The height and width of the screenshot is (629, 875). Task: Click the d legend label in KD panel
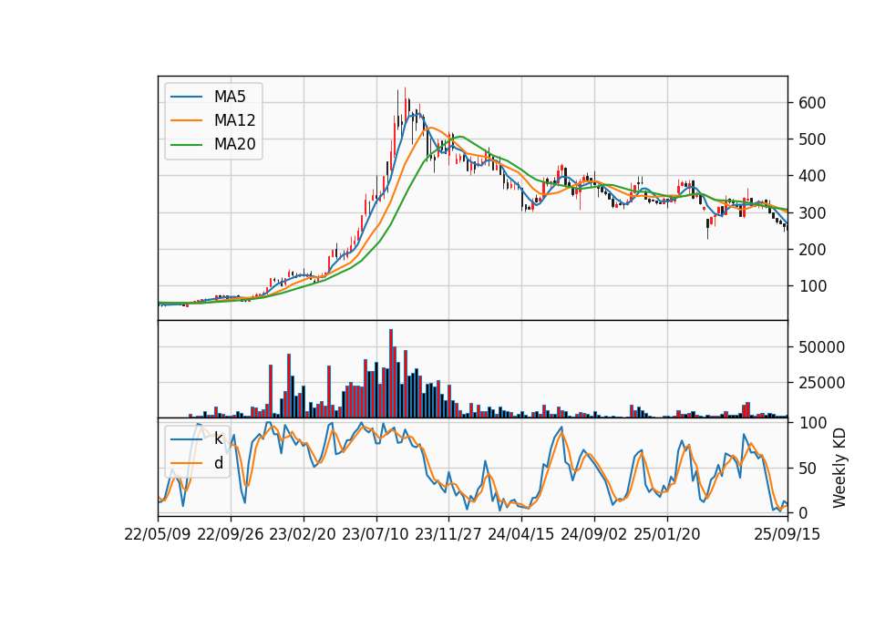219,463
